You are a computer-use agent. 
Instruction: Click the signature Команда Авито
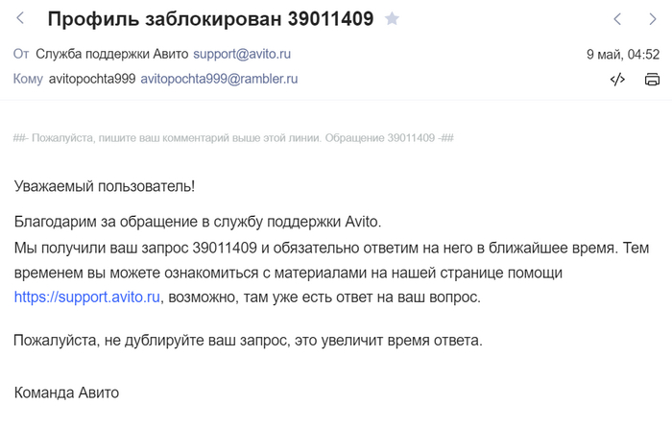pyautogui.click(x=66, y=392)
